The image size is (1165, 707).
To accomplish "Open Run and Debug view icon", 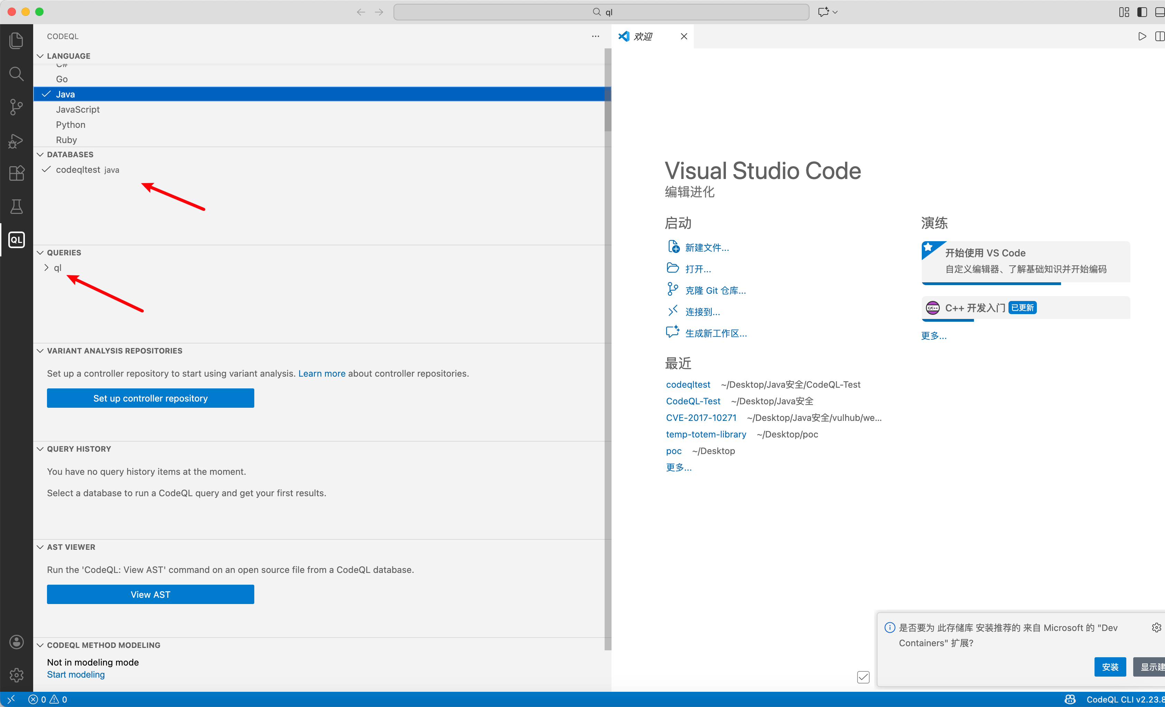I will [16, 140].
